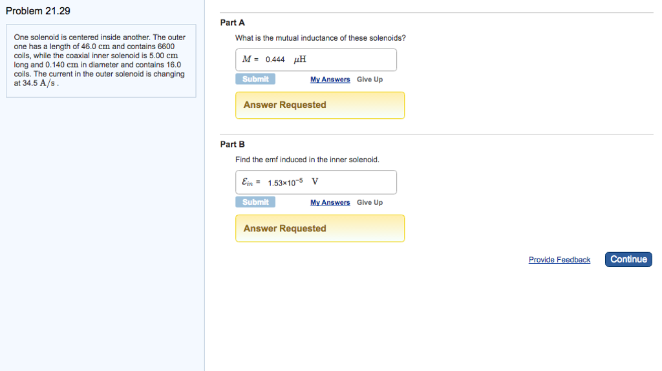Click the 'Find the emf induced' question text
This screenshot has width=662, height=371.
pyautogui.click(x=307, y=160)
